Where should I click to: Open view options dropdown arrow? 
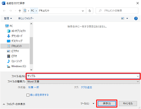[x=127, y=18]
